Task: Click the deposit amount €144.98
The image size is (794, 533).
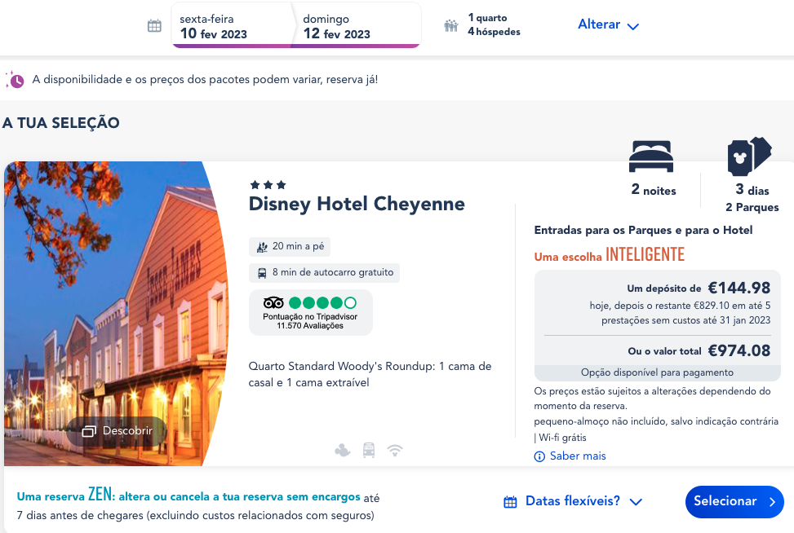Action: 739,289
